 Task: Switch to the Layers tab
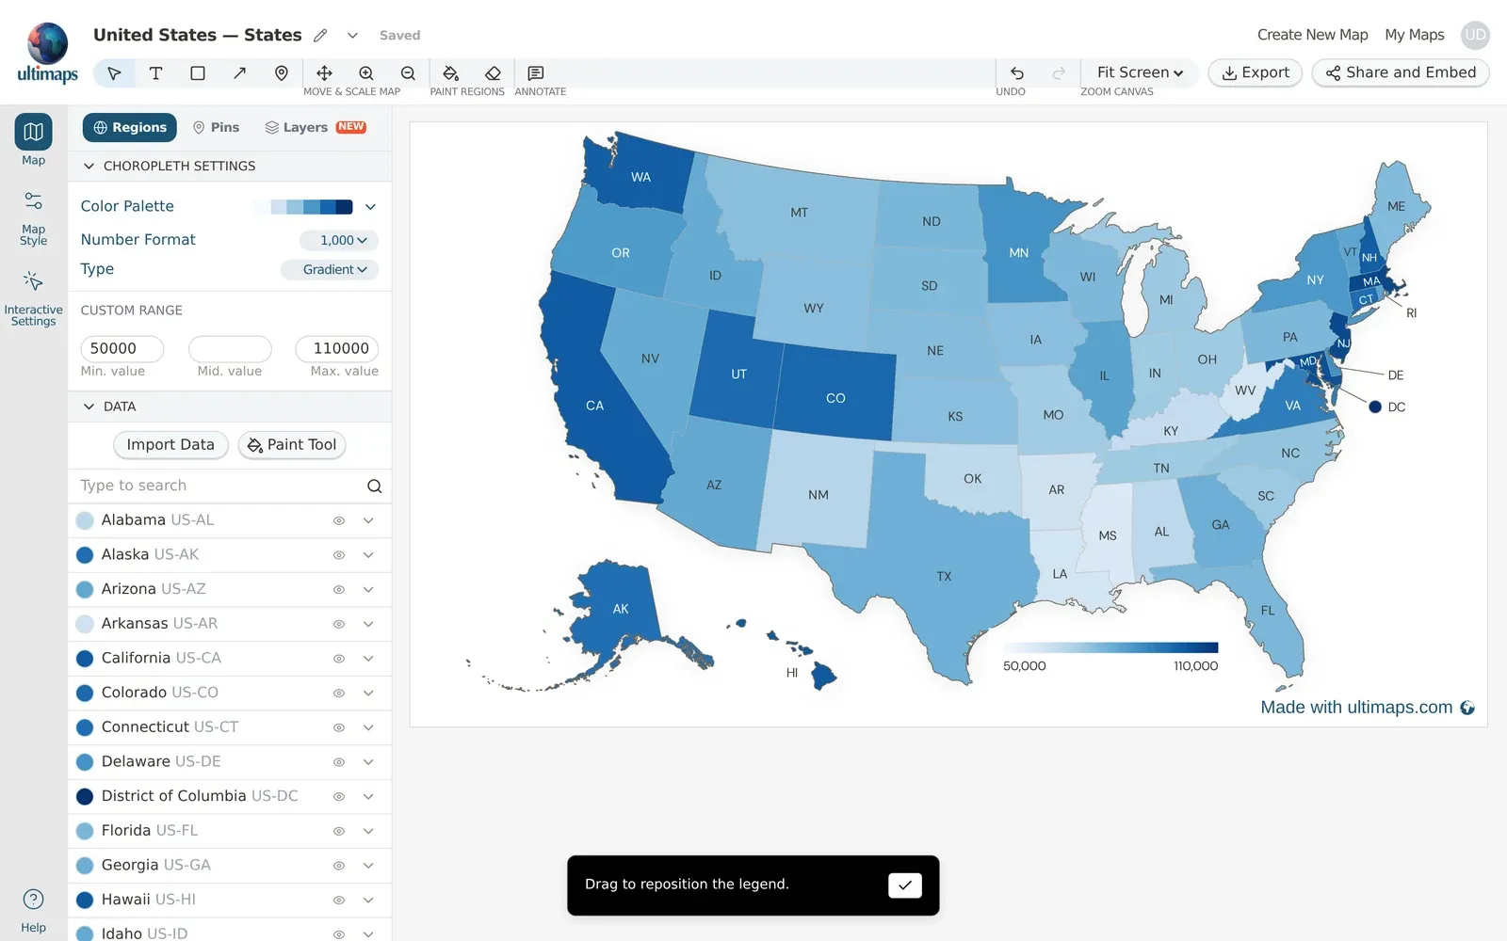315,127
